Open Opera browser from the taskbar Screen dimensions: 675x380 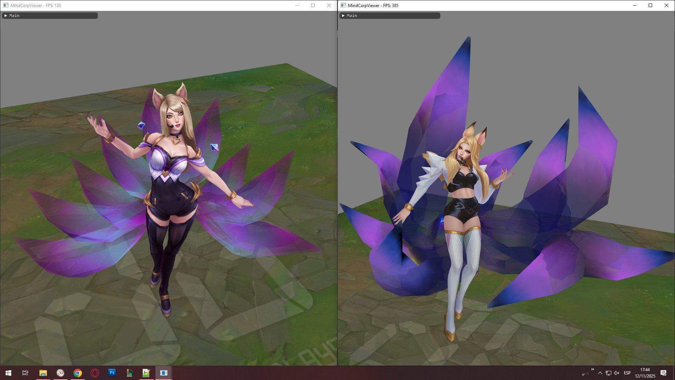pyautogui.click(x=95, y=373)
